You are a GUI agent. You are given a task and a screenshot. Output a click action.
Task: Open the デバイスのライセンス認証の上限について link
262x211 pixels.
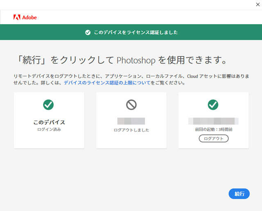[107, 83]
